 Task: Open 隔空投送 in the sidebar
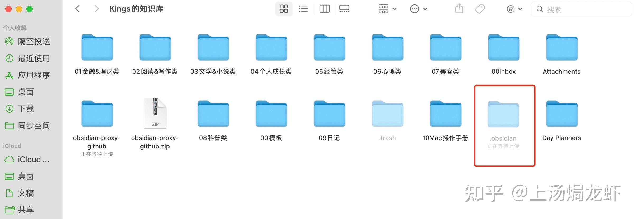(28, 41)
